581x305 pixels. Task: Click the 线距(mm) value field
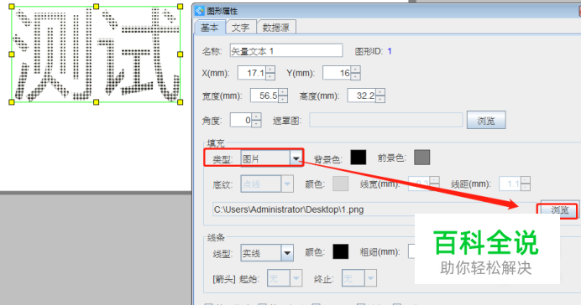(510, 184)
